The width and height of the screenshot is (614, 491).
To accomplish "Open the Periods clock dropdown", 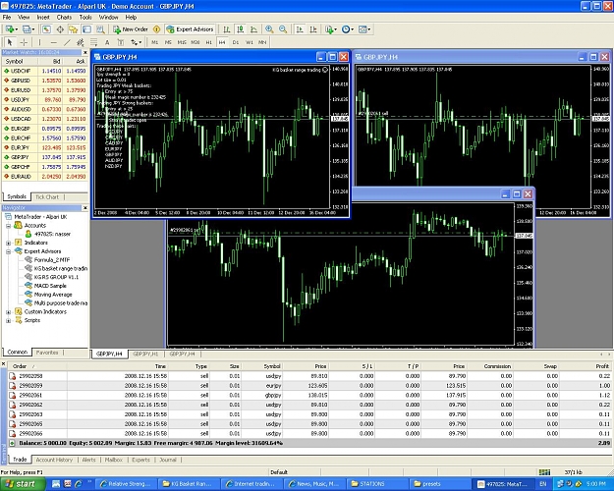I will click(348, 29).
